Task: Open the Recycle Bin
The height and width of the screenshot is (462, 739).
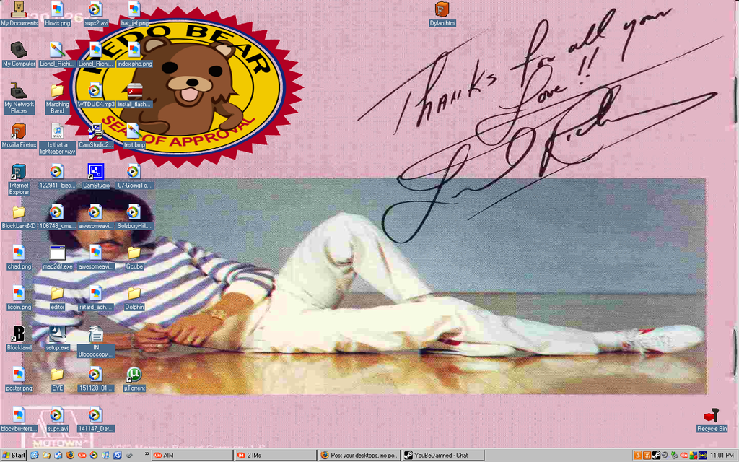Action: tap(712, 419)
